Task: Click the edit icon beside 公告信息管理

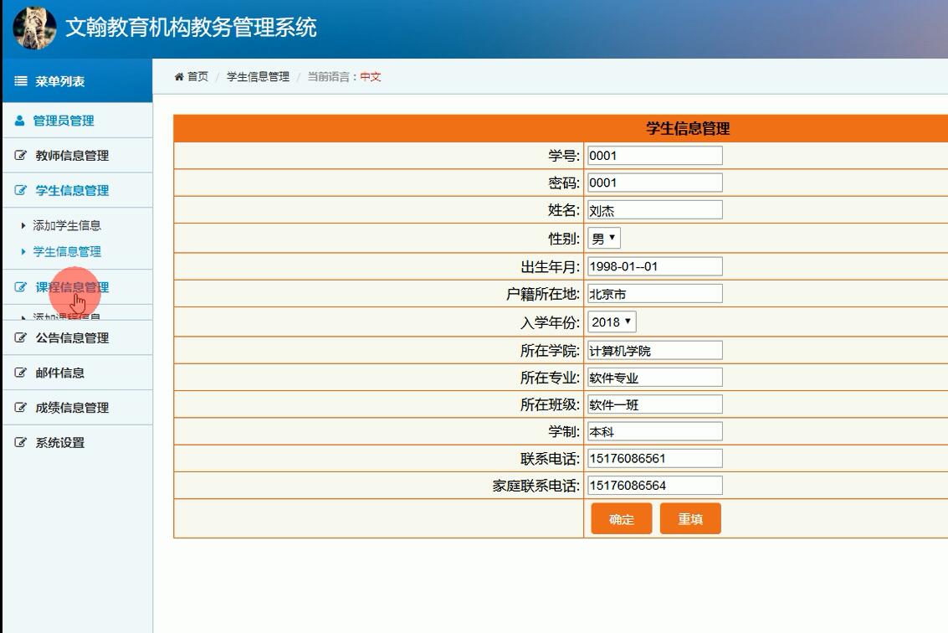Action: coord(21,337)
